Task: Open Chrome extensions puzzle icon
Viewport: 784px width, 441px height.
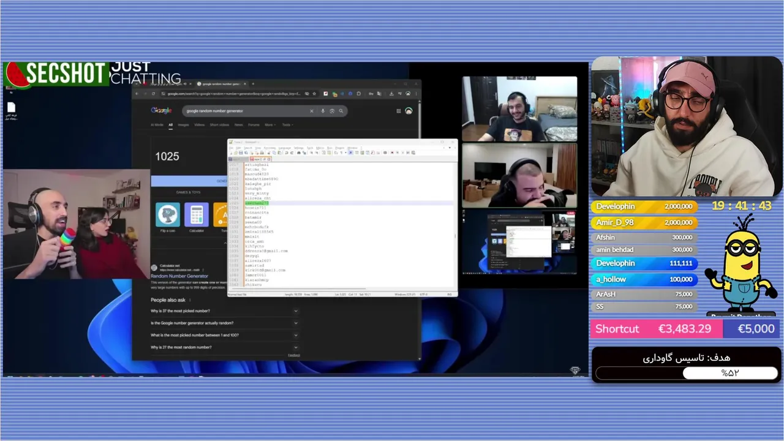Action: point(359,94)
